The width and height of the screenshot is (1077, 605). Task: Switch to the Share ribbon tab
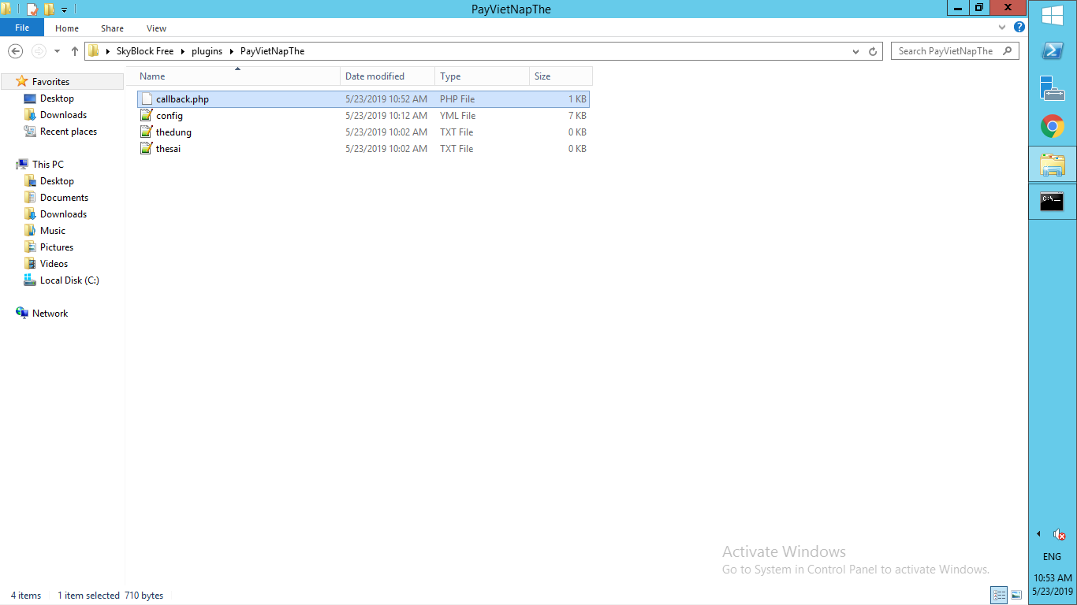click(x=112, y=28)
